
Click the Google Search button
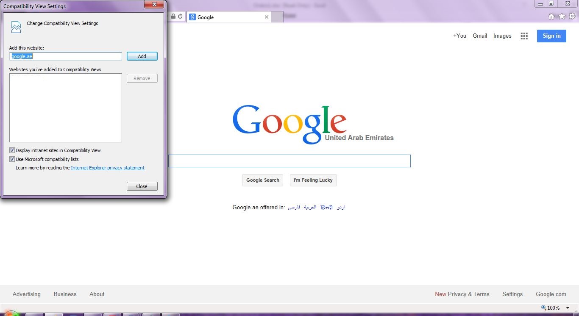coord(263,180)
